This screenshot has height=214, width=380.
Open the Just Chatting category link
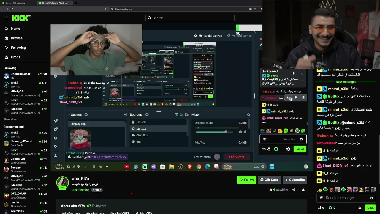tap(80, 190)
